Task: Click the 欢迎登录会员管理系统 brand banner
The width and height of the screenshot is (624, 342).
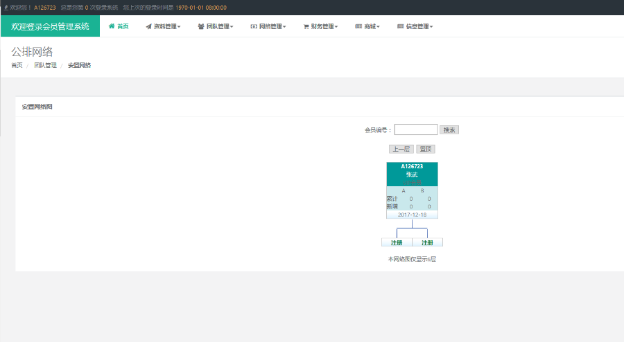Action: [x=50, y=26]
